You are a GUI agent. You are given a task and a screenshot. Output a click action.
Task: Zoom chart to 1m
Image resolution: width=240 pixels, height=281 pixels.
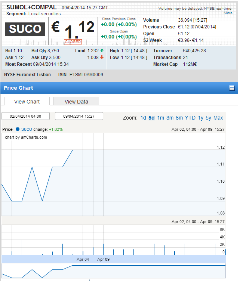(160, 118)
